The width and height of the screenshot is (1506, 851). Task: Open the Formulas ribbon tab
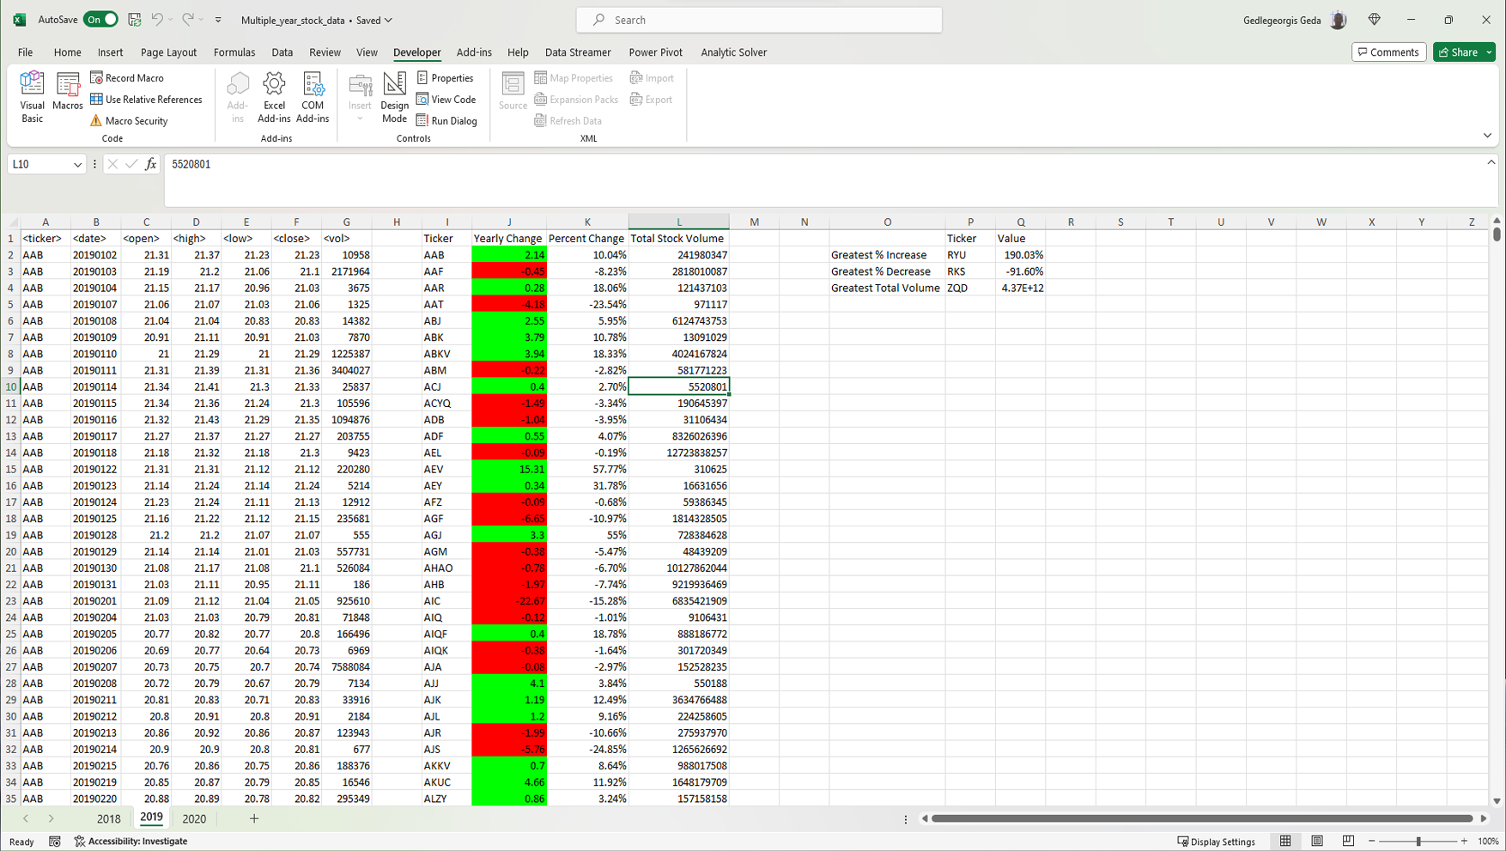[x=234, y=52]
